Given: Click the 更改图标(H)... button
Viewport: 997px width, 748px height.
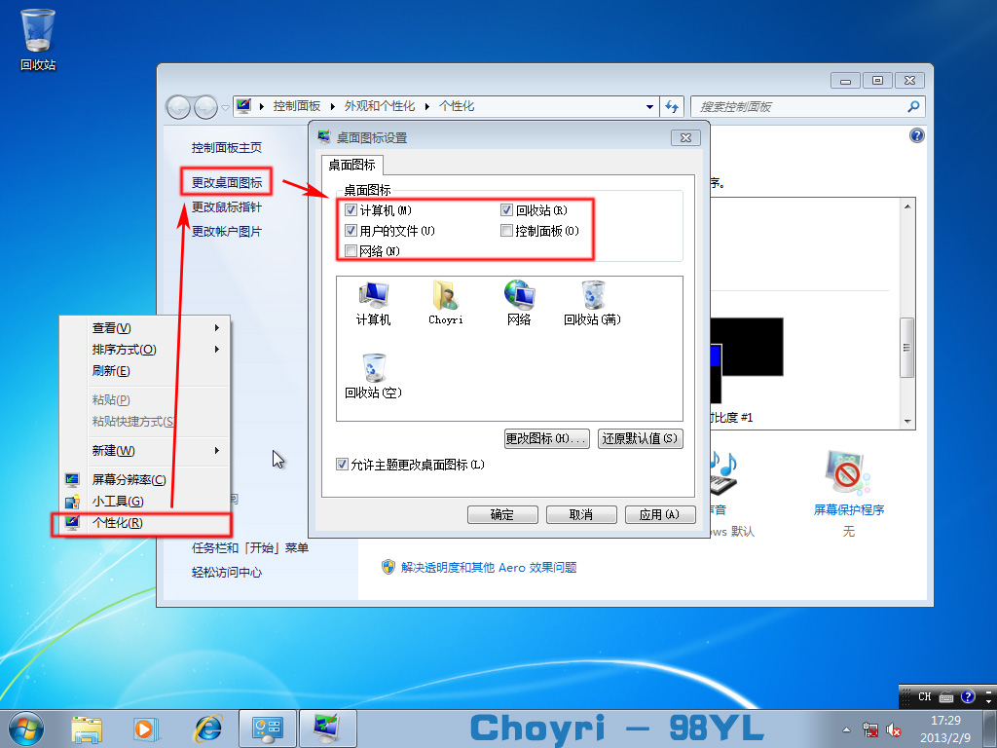Looking at the screenshot, I should [x=547, y=438].
